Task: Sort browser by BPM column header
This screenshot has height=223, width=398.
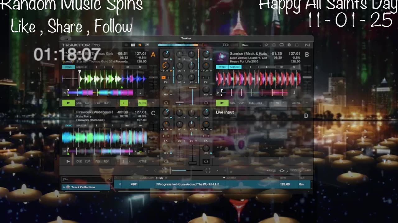Action: click(x=283, y=178)
